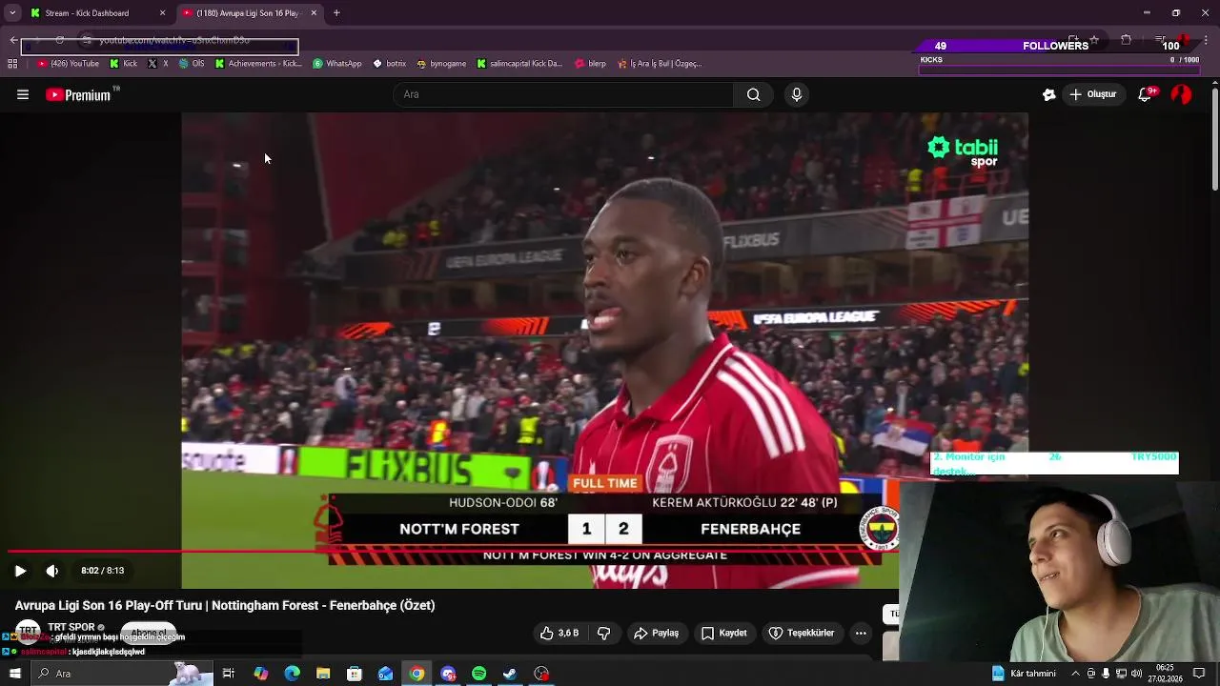Viewport: 1220px width, 686px height.
Task: Open the three-dot more actions menu
Action: pos(861,633)
